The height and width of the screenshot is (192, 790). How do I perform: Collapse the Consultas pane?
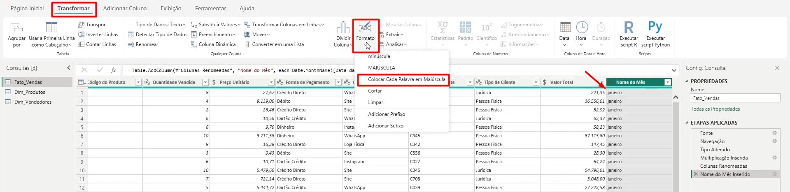pos(69,68)
